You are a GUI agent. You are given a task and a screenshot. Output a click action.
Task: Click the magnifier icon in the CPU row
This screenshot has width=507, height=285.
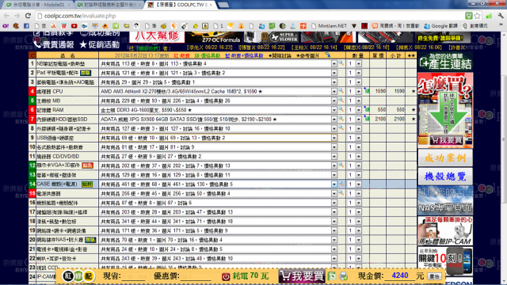tap(341, 91)
